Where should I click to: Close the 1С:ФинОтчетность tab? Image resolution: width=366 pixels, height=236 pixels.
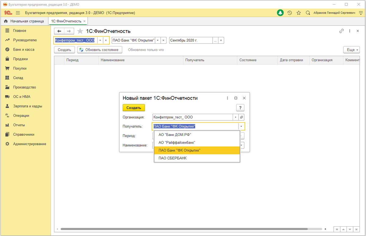click(85, 21)
